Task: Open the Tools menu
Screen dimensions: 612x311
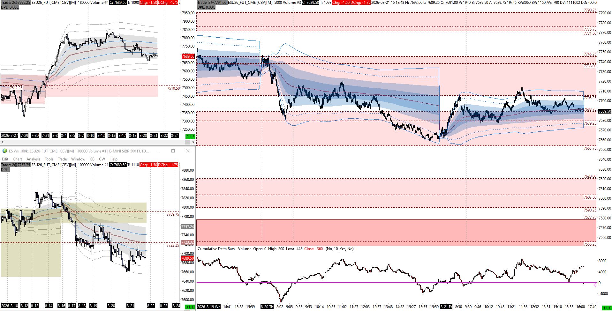Action: click(49, 159)
